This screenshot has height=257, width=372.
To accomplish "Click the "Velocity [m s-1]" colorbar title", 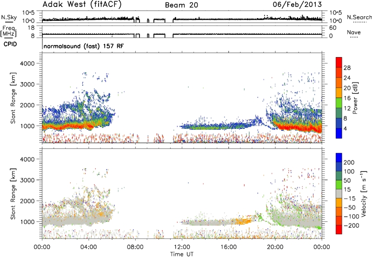I will pyautogui.click(x=364, y=193).
